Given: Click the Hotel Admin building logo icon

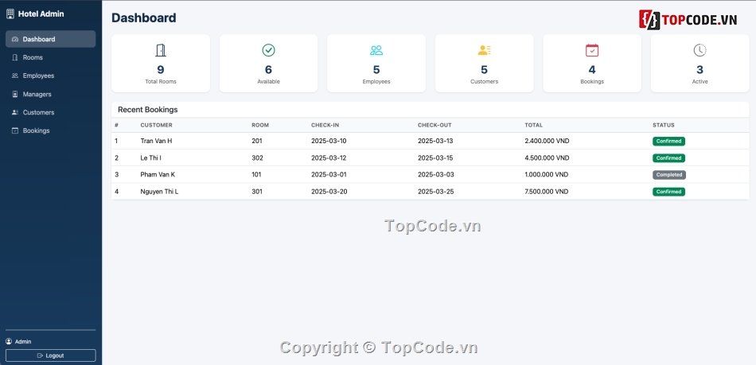Looking at the screenshot, I should coord(10,14).
